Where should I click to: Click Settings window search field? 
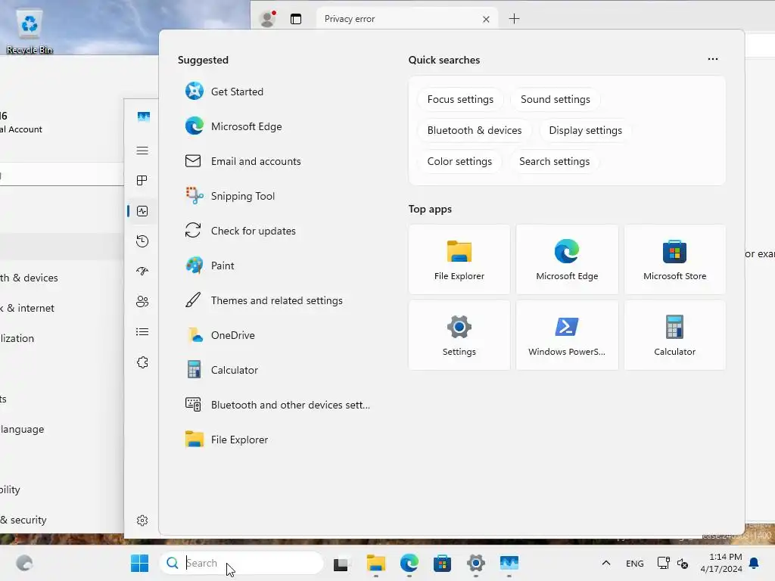tap(62, 176)
